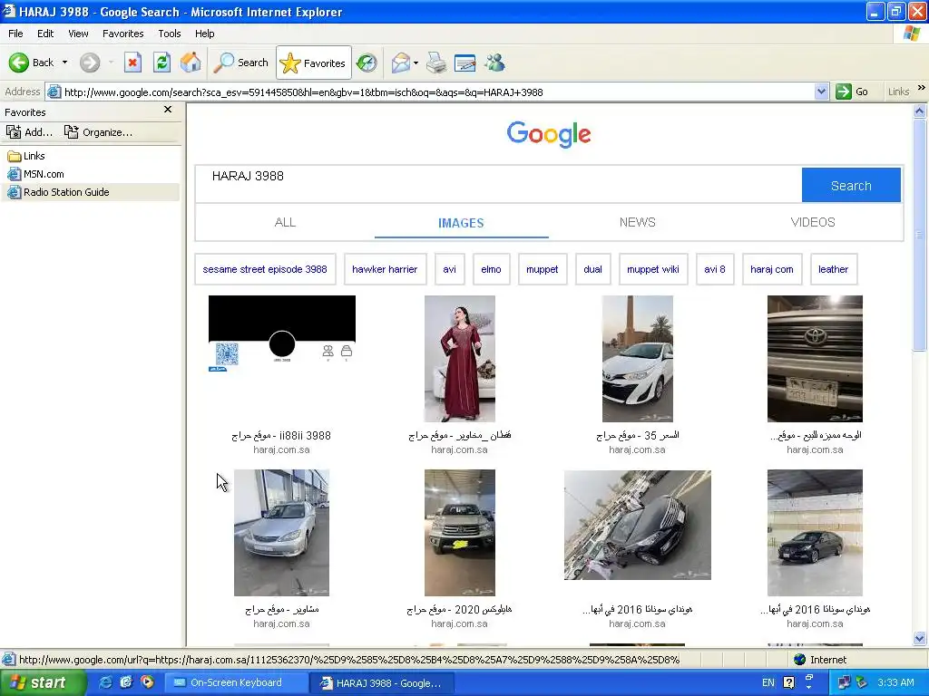The image size is (929, 696).
Task: Click the Go button
Action: point(853,92)
